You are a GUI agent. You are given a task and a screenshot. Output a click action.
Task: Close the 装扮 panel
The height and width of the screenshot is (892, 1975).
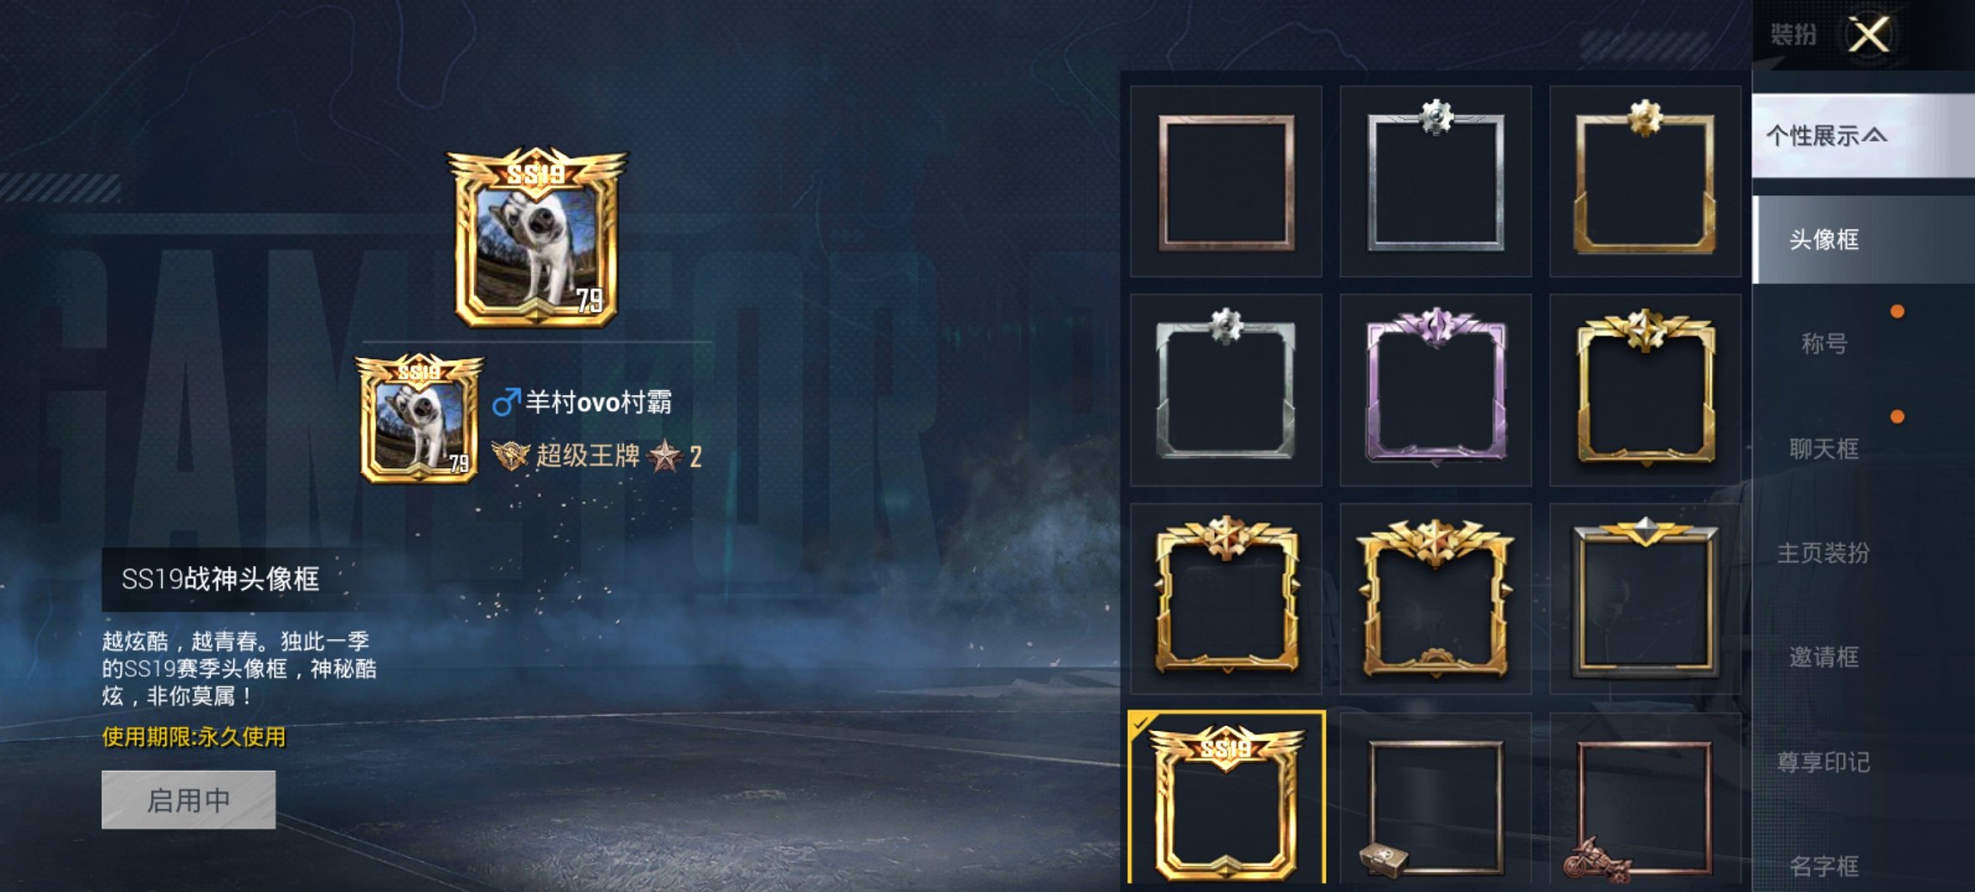(1868, 35)
